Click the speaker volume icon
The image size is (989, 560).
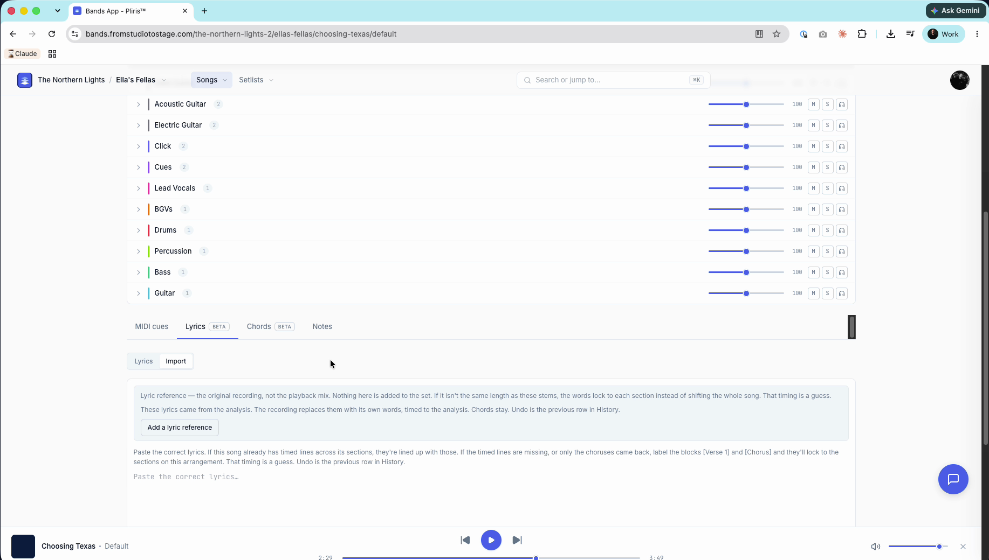tap(875, 547)
